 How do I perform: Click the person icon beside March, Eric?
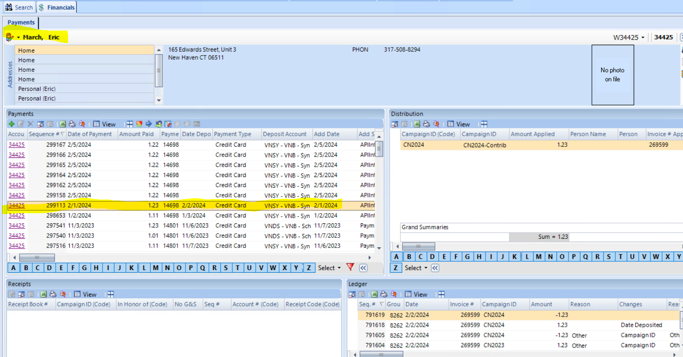pos(9,37)
